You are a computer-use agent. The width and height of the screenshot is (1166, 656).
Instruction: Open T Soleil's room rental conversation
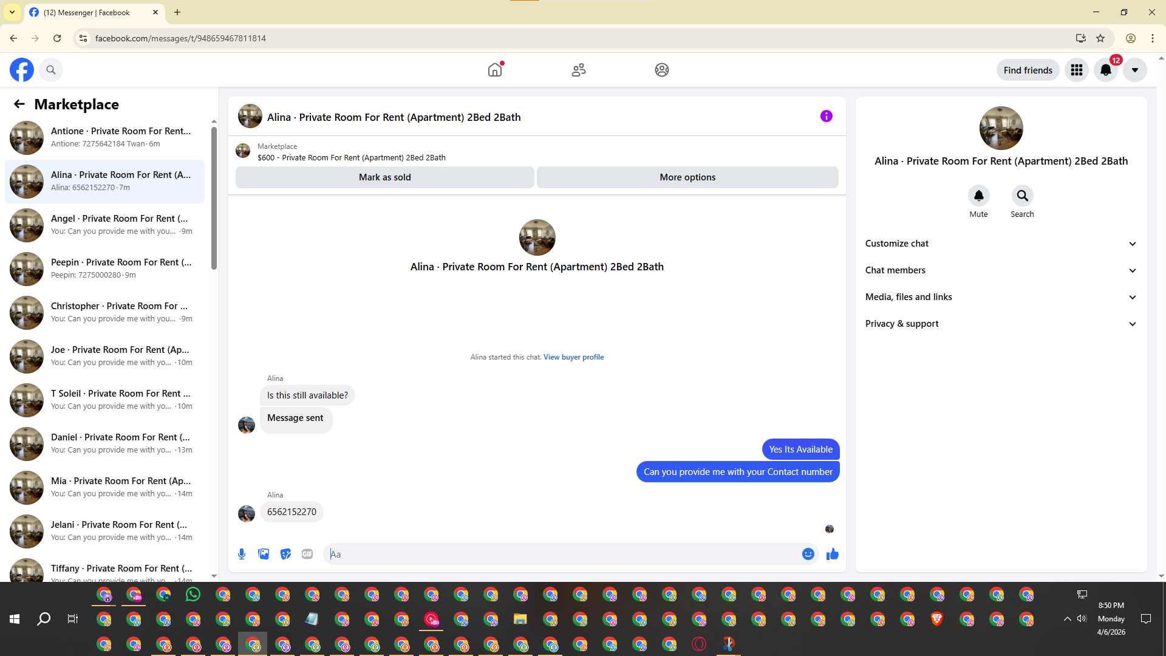pyautogui.click(x=105, y=400)
